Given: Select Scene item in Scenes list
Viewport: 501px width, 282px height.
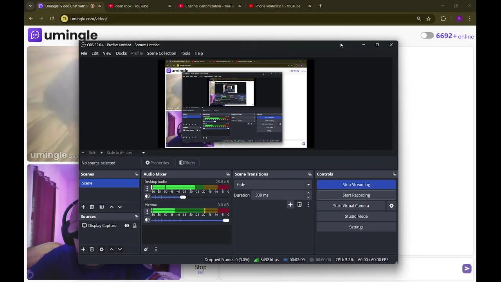Looking at the screenshot, I should [x=109, y=183].
